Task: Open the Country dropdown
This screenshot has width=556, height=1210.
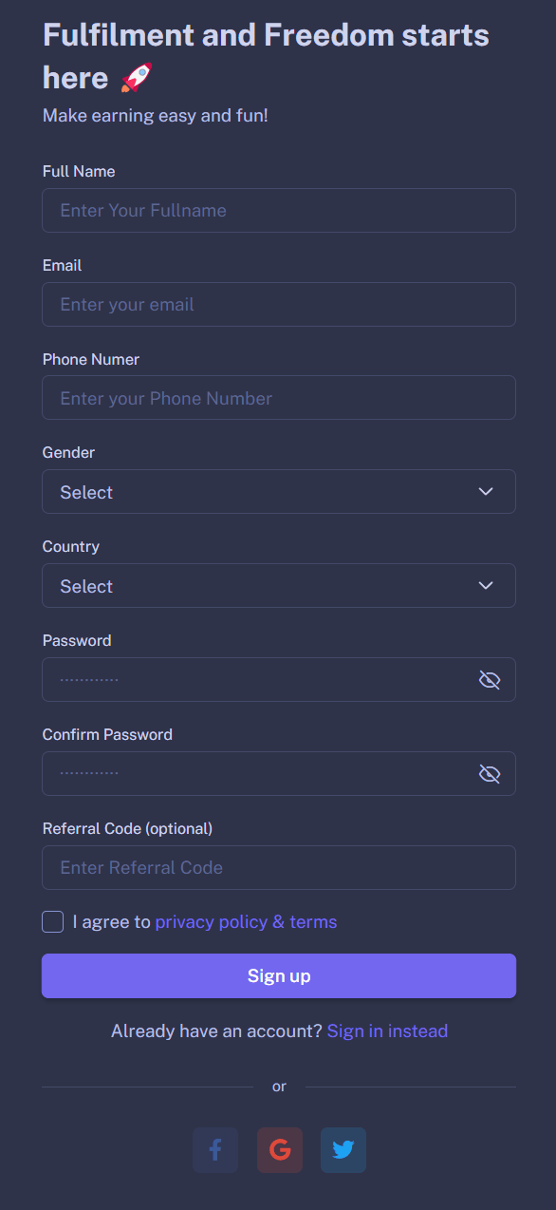Action: [279, 586]
